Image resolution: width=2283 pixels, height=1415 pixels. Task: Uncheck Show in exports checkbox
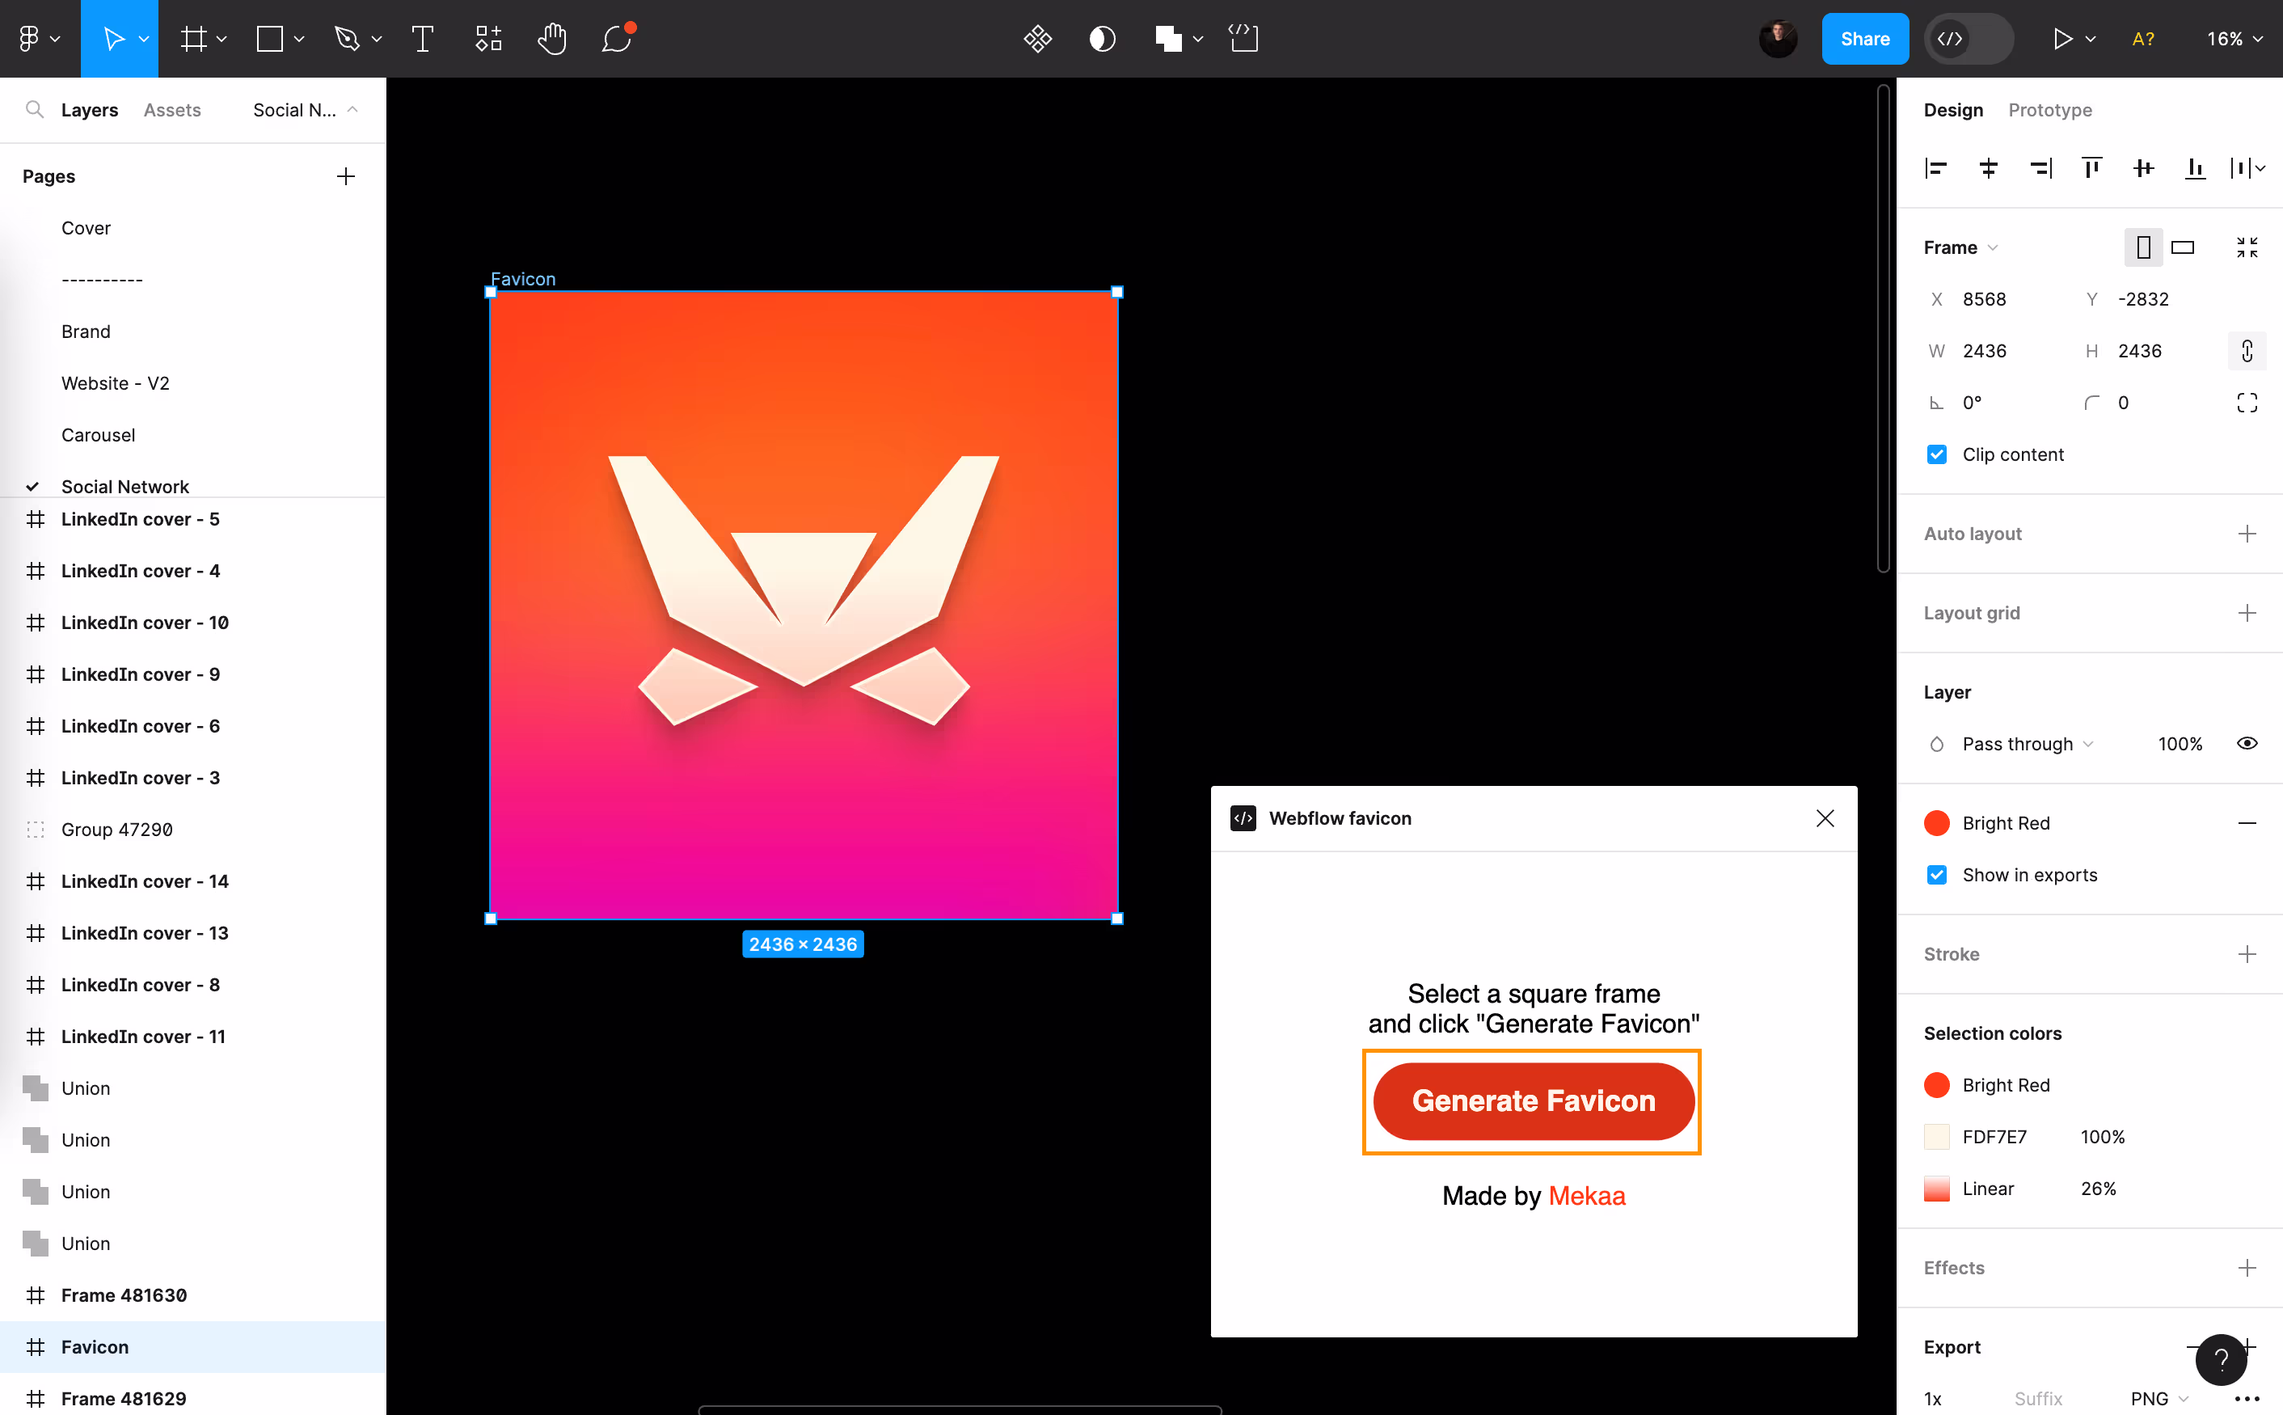[x=1937, y=874]
